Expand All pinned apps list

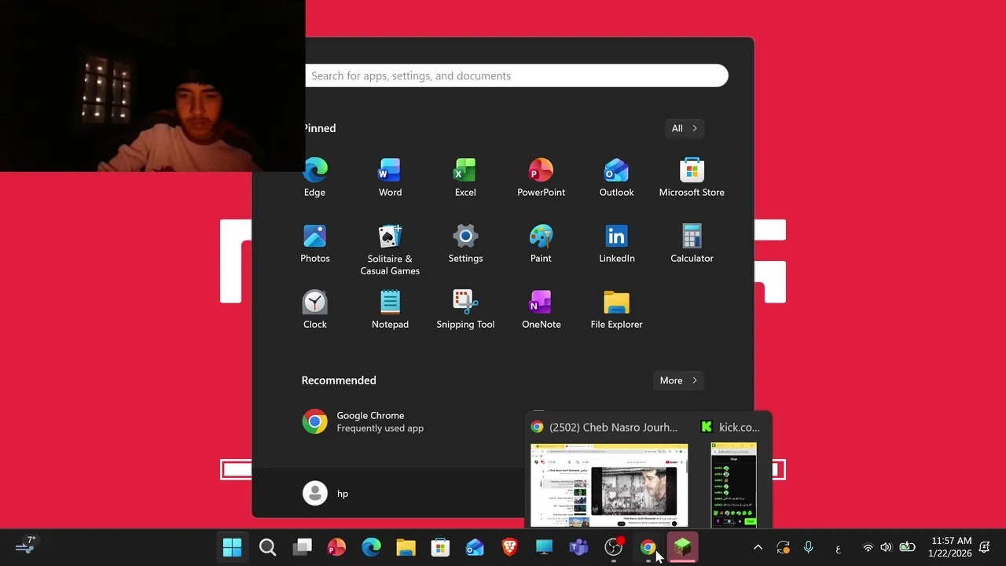[684, 128]
